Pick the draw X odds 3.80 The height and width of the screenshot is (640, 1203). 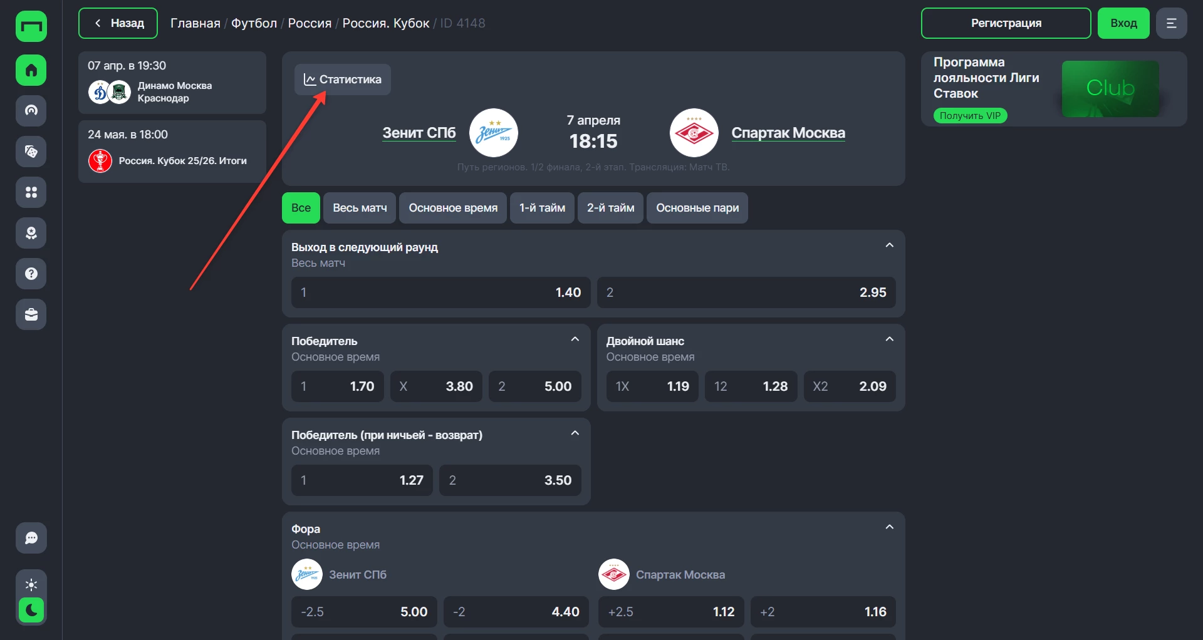pos(436,386)
